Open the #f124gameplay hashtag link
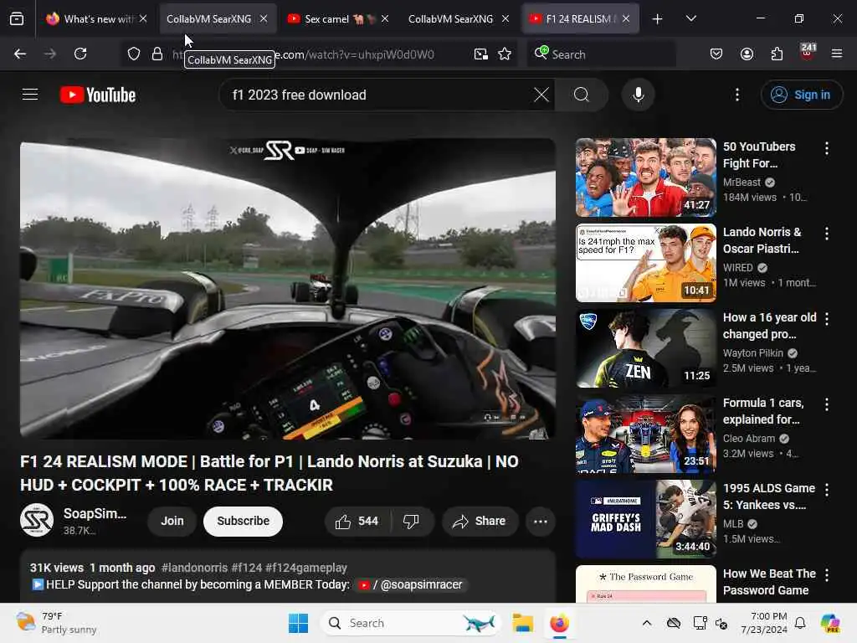 click(x=306, y=568)
